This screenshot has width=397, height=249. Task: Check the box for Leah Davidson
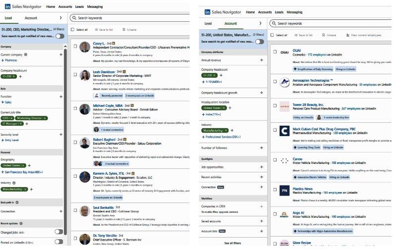tap(75, 75)
